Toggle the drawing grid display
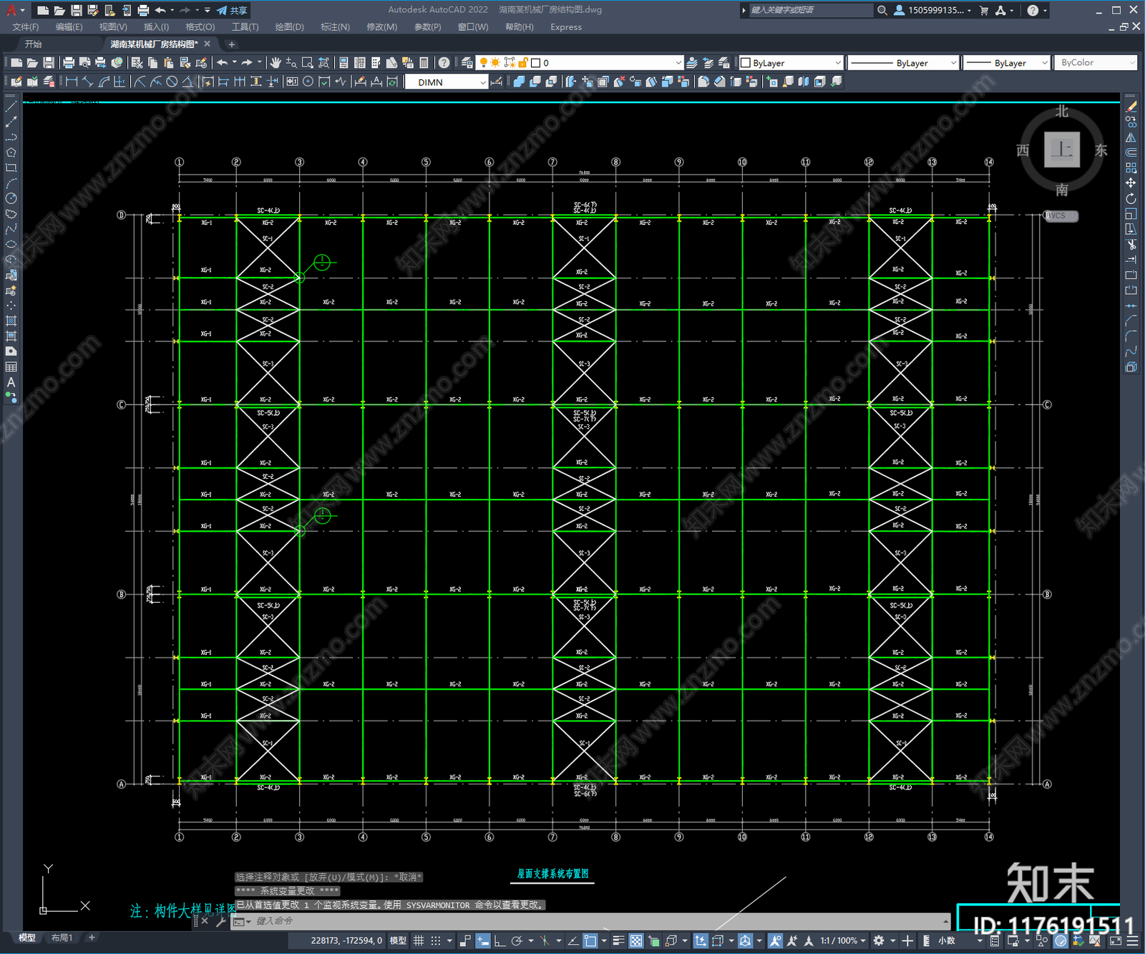The image size is (1145, 954). point(419,940)
